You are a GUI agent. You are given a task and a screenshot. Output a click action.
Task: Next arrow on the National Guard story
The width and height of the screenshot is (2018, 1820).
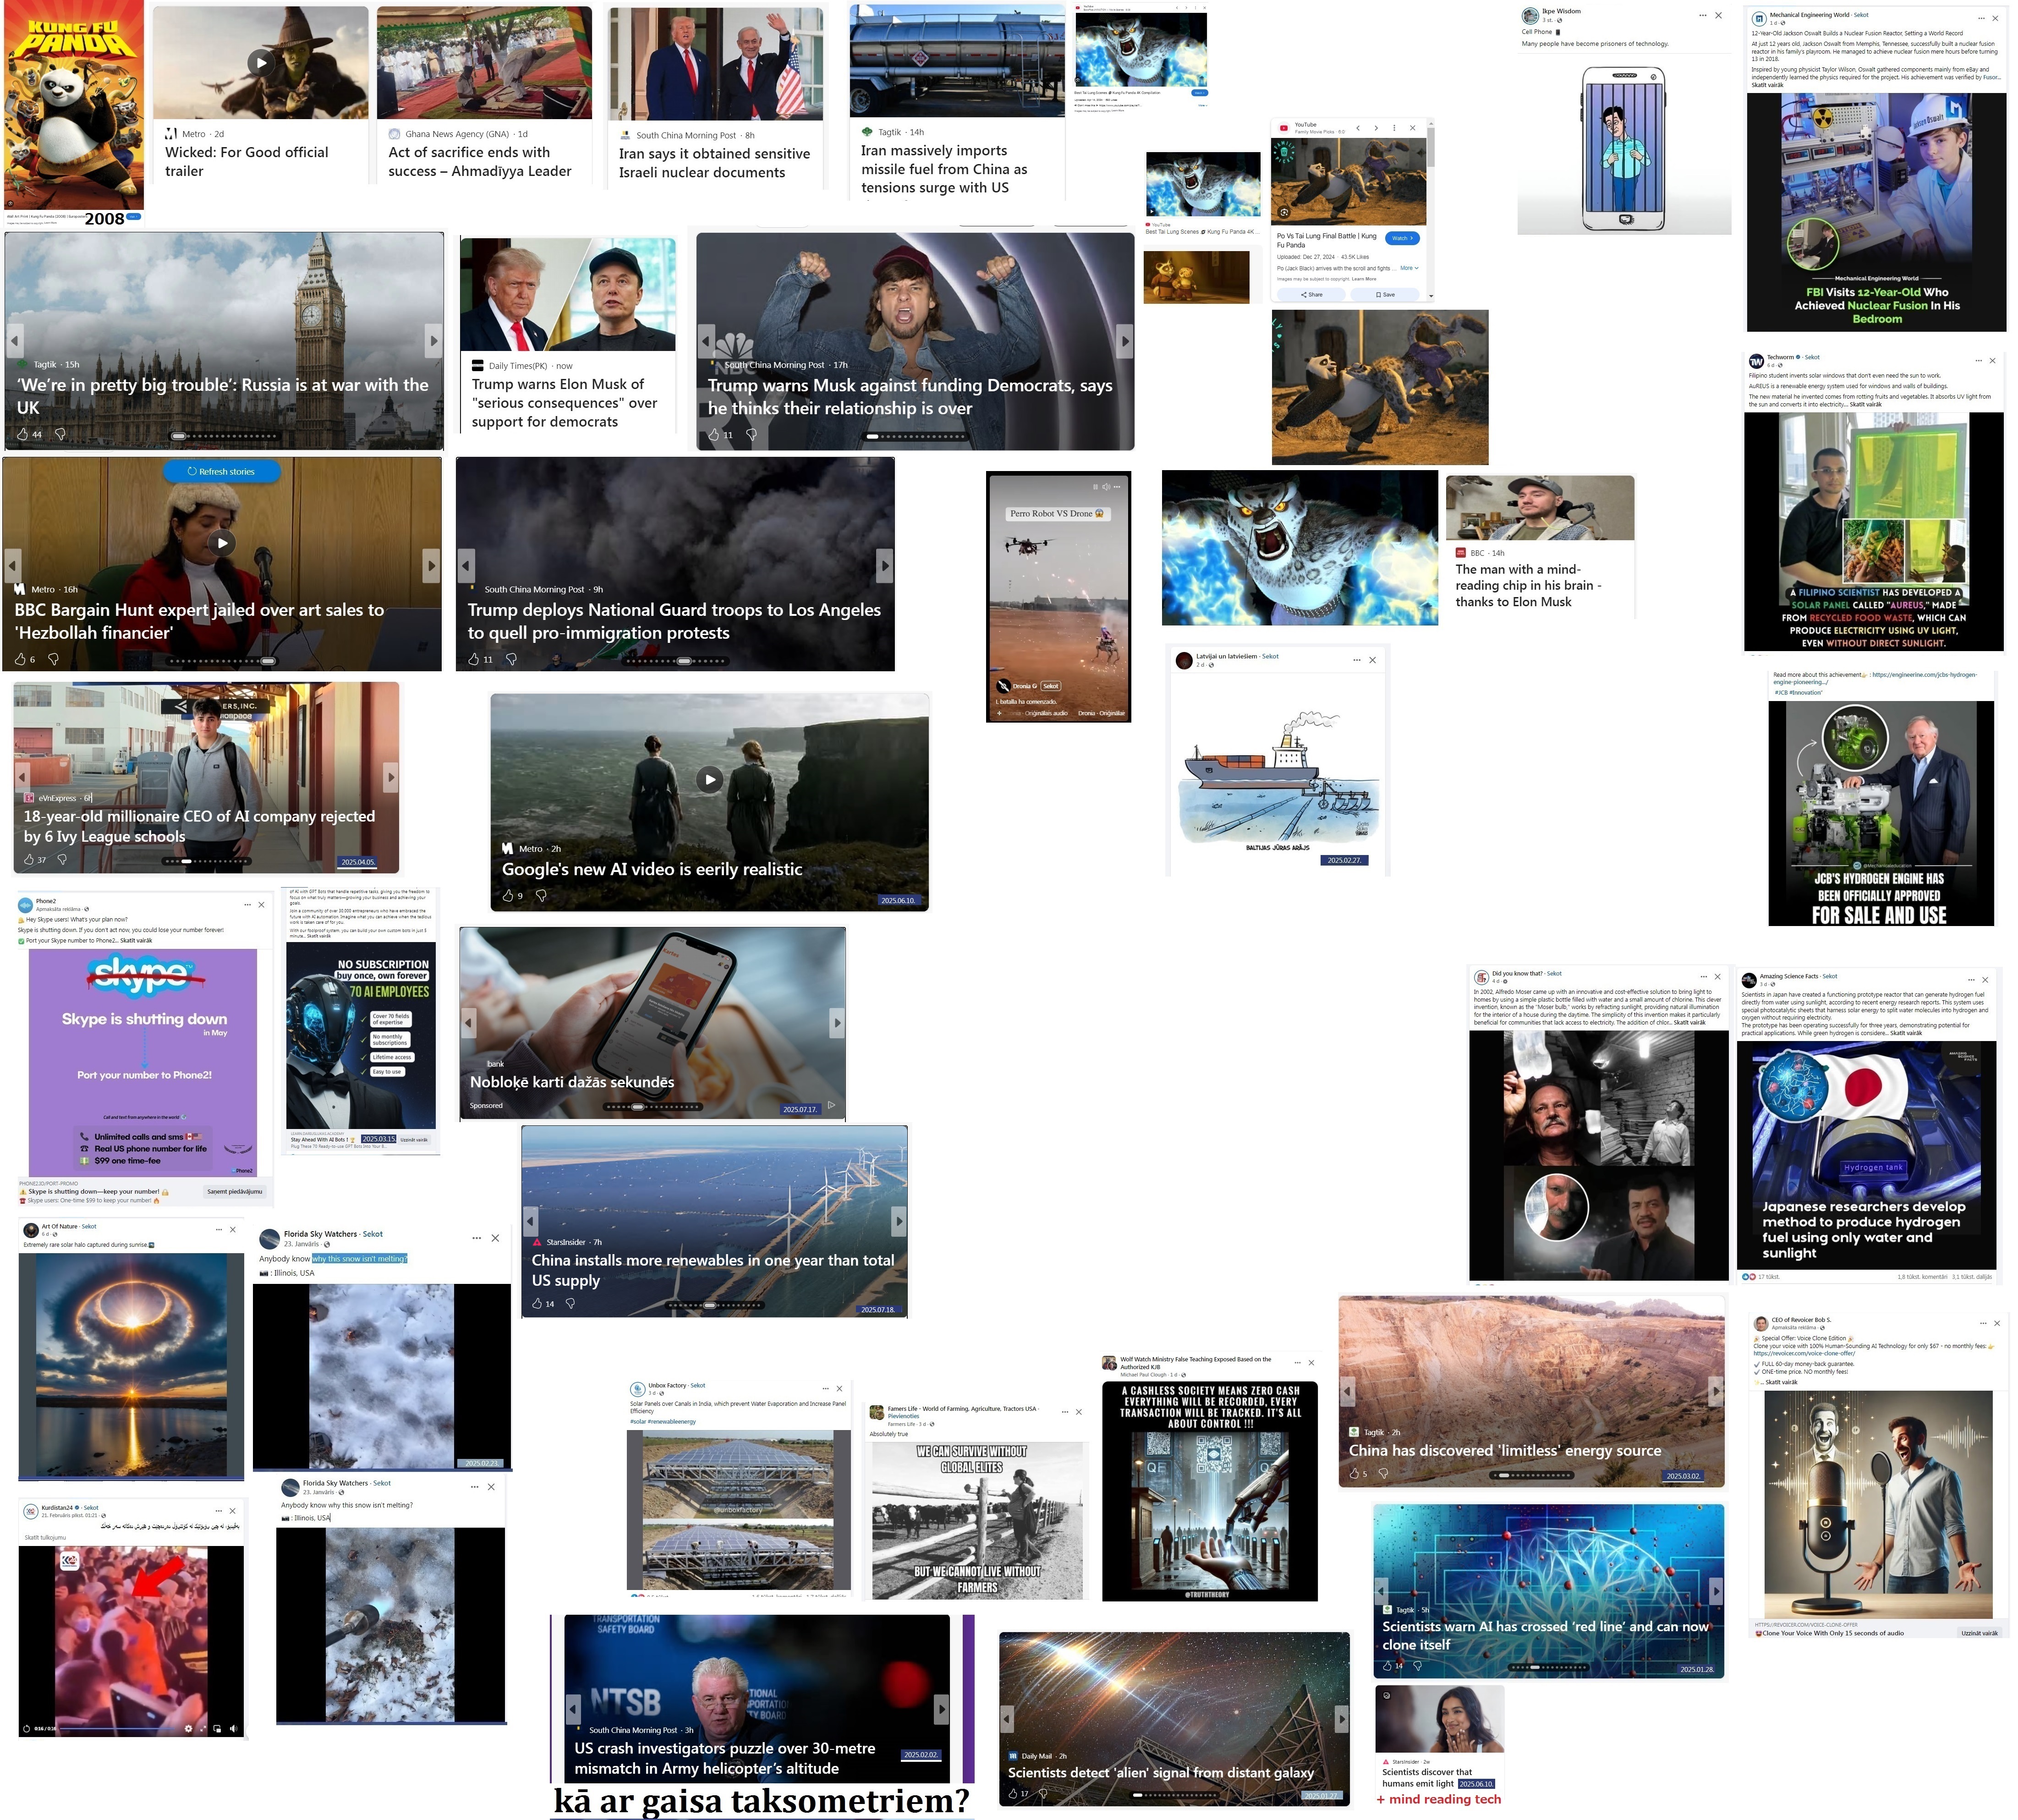click(x=884, y=565)
